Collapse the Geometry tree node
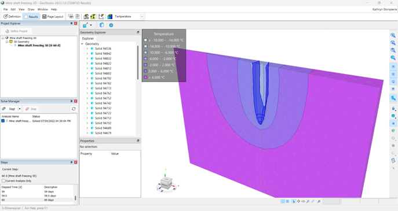The image size is (398, 211). point(82,44)
